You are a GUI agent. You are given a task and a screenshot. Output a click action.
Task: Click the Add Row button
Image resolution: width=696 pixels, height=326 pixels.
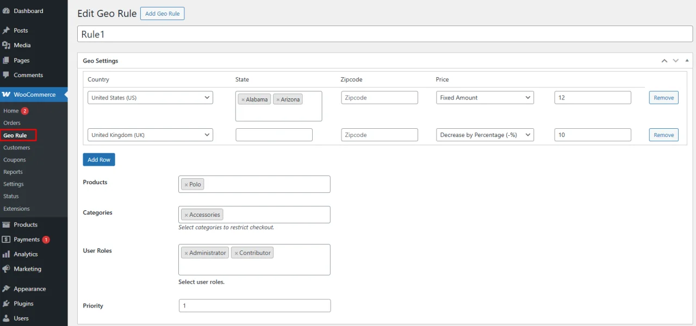[x=99, y=160]
